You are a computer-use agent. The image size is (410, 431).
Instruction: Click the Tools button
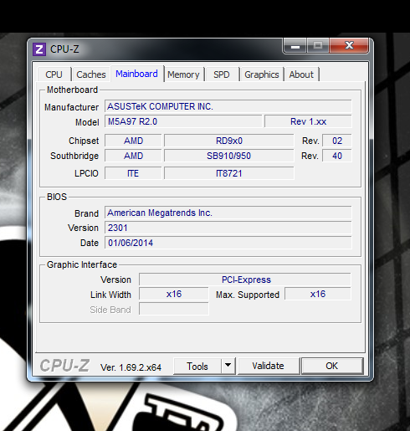click(197, 366)
